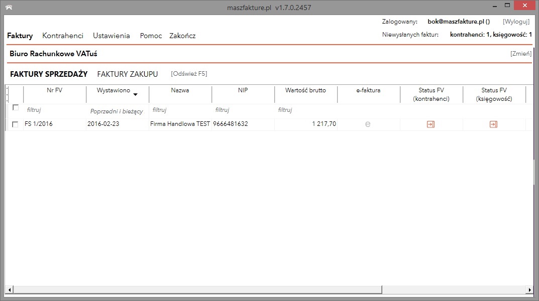Click the [Zmień] company link
Viewport: 539px width, 301px height.
click(x=521, y=54)
